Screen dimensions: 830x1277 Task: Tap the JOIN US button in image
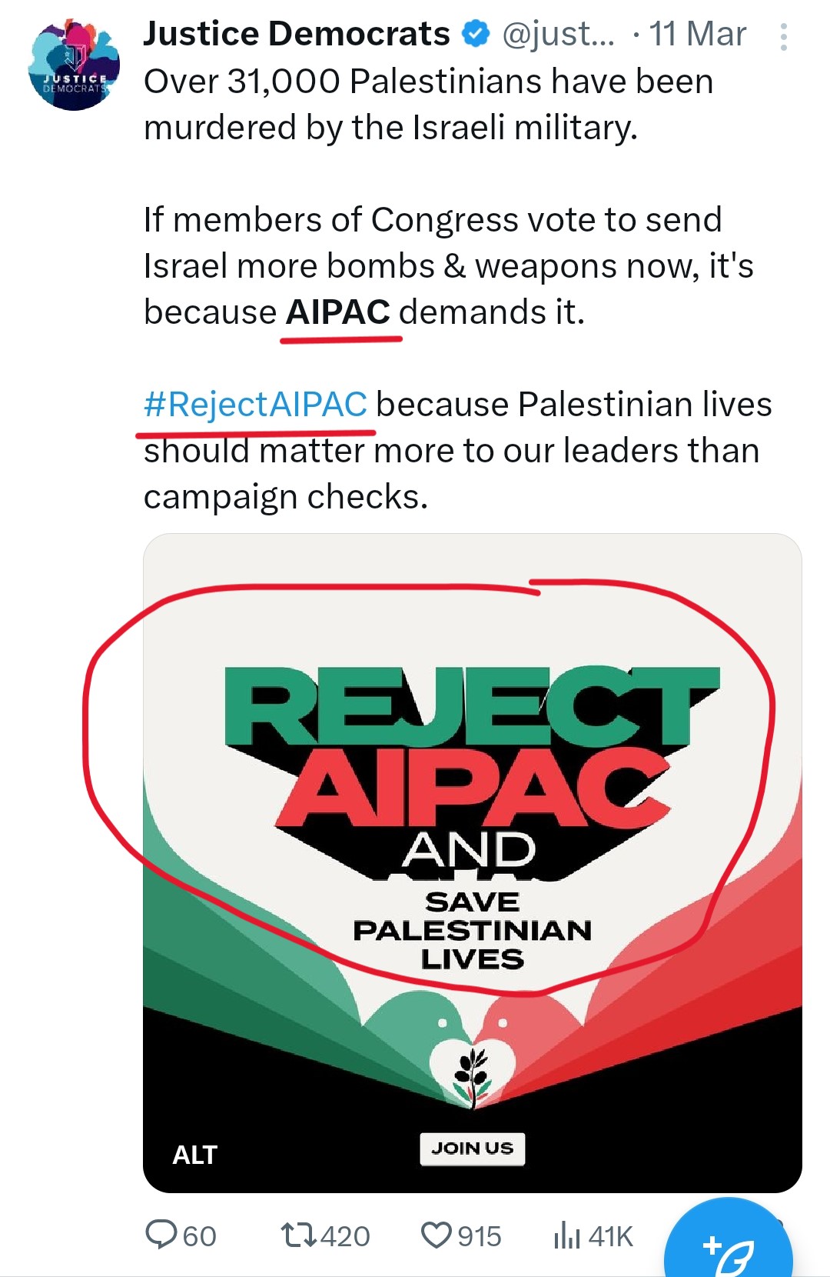click(472, 1149)
